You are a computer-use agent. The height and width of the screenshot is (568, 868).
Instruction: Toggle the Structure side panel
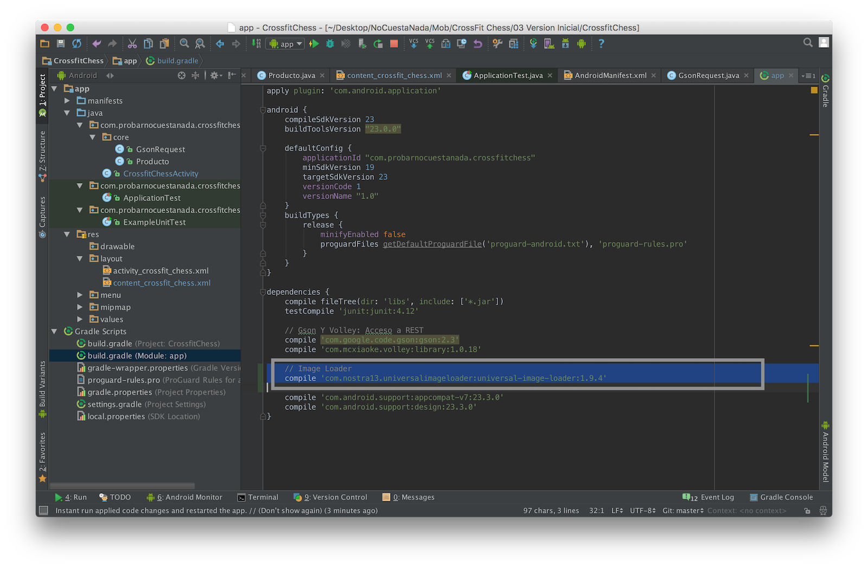(x=42, y=156)
